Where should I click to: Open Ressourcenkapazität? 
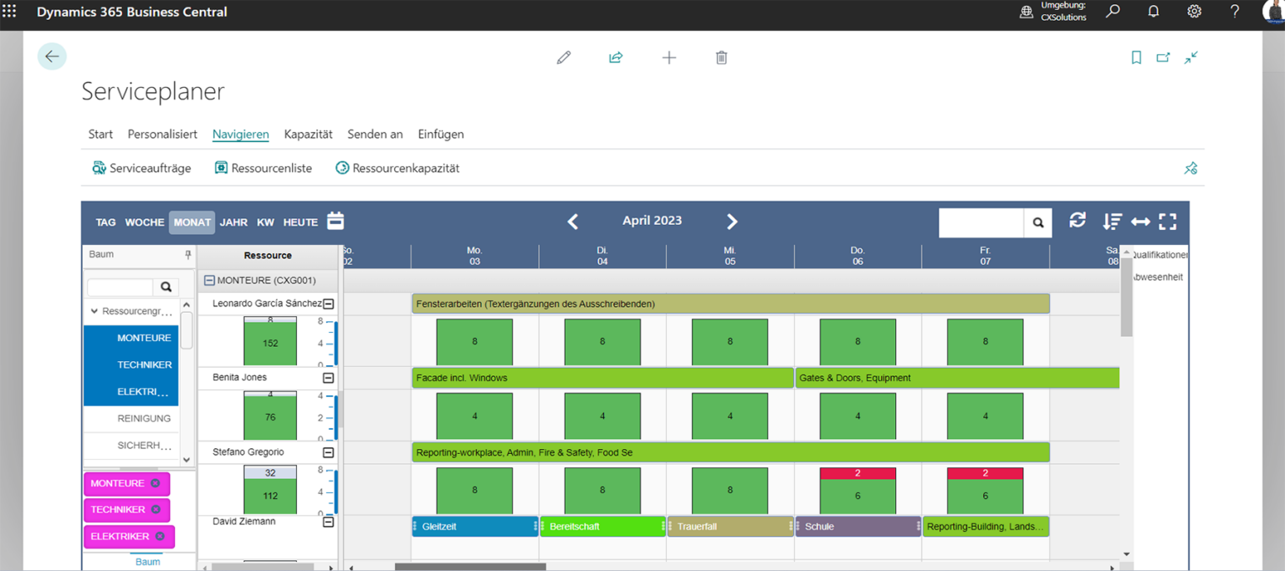coord(397,168)
